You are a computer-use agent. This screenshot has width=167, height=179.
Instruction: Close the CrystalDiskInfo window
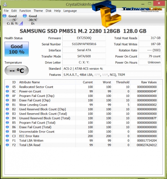click(159, 4)
